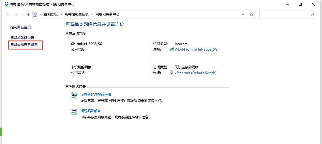
Task: Click the WLAN signal bars icon
Action: pyautogui.click(x=172, y=49)
